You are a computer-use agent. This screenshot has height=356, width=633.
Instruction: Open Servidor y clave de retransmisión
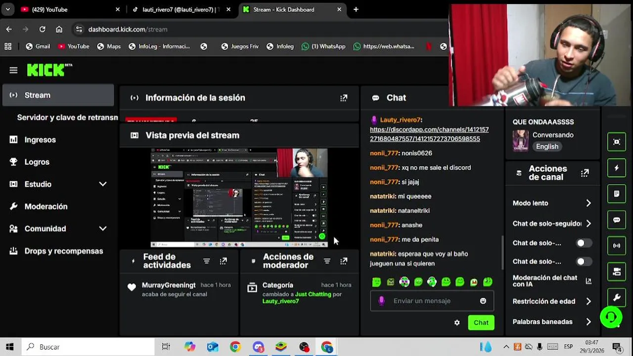click(x=67, y=118)
